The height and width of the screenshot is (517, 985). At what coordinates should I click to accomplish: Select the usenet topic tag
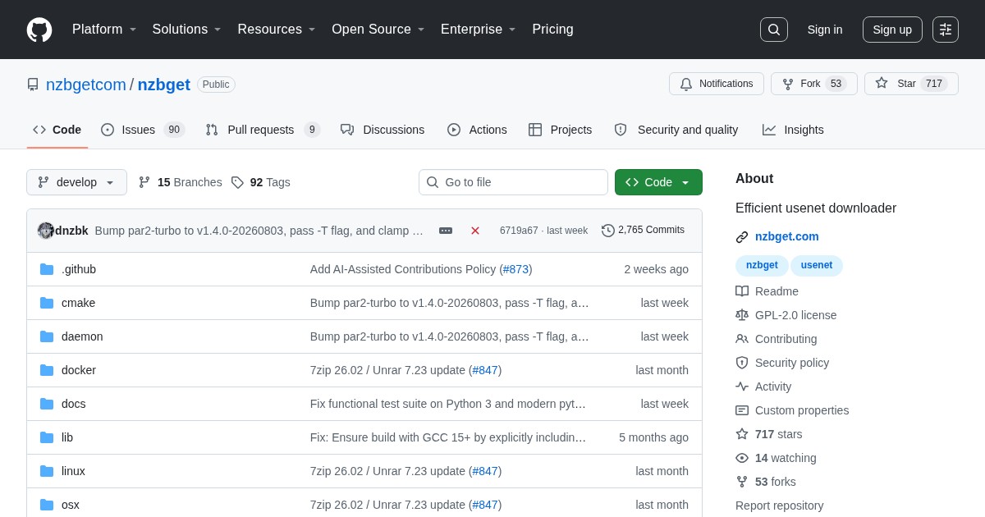(x=817, y=265)
